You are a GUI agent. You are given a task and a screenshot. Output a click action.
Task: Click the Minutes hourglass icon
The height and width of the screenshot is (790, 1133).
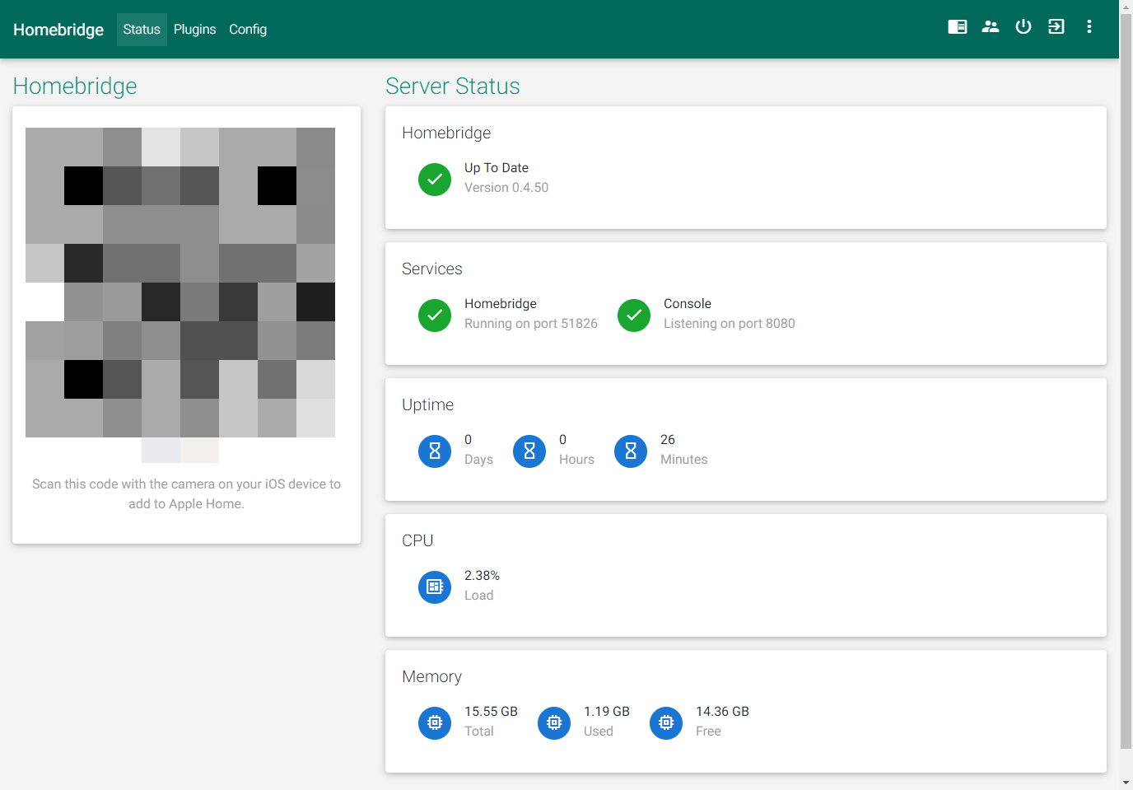pos(631,451)
